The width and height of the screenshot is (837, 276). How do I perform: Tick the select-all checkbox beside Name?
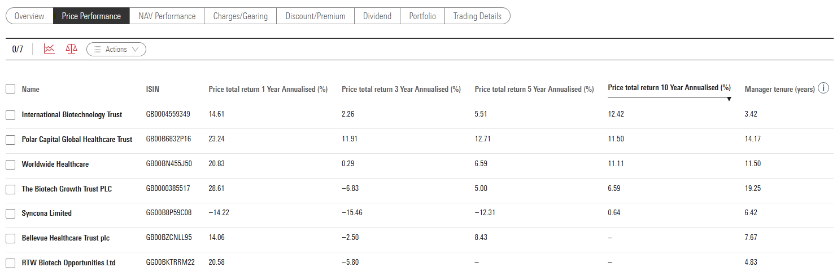[10, 89]
